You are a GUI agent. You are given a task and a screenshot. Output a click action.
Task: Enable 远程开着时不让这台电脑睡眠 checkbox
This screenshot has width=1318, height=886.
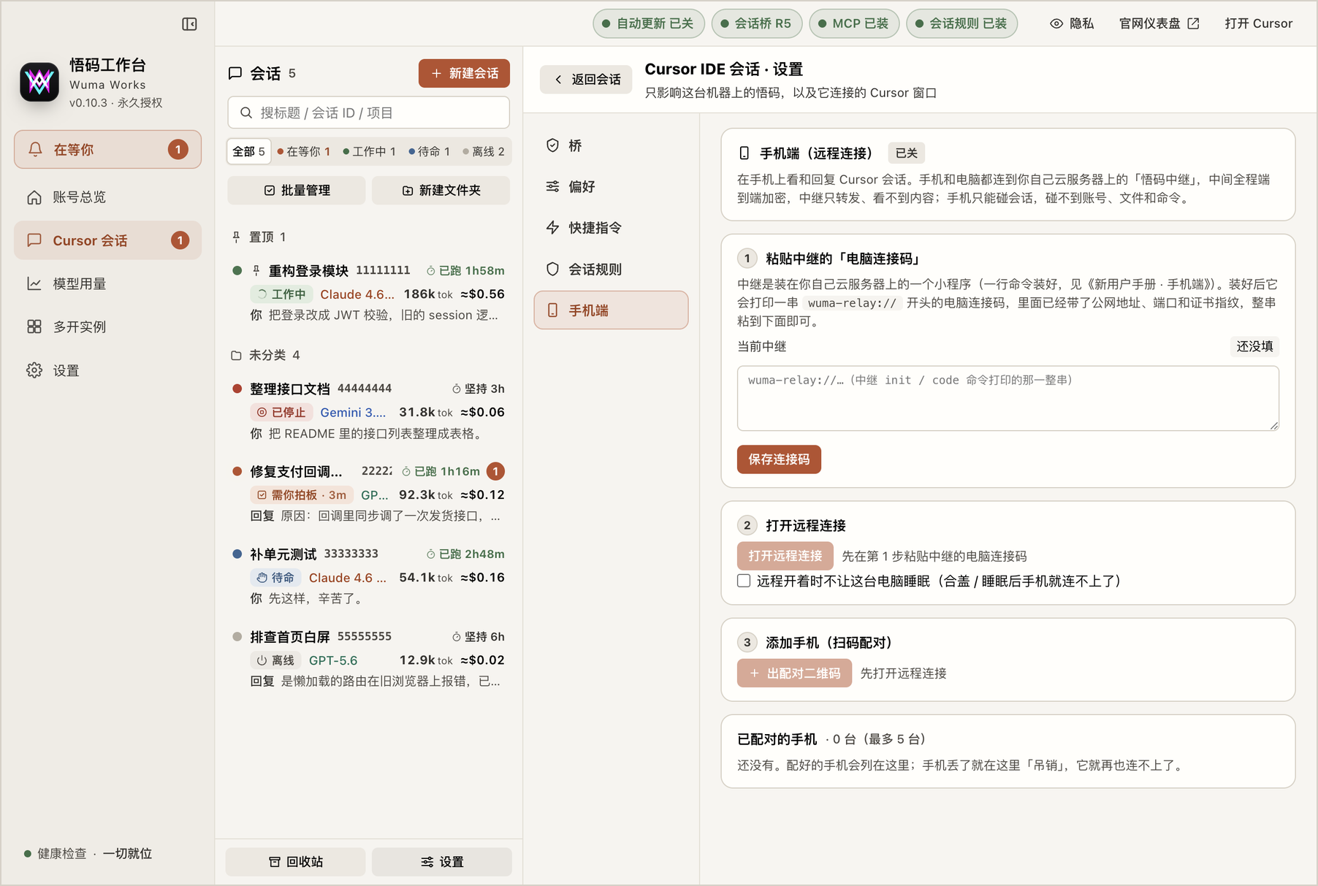[x=744, y=581]
